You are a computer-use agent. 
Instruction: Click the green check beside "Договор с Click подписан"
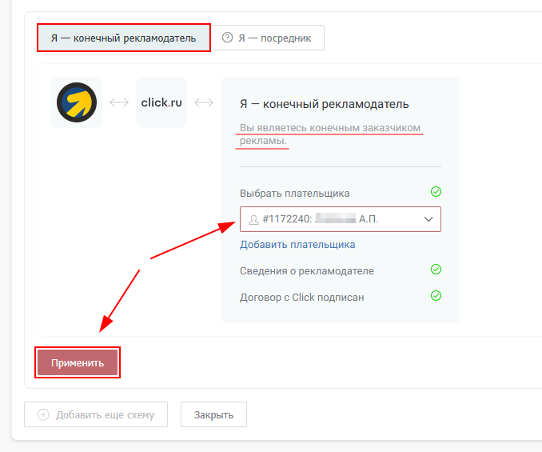click(x=436, y=296)
